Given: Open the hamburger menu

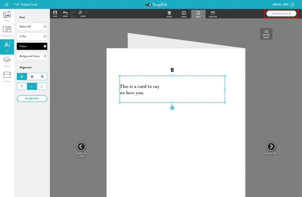Looking at the screenshot, I should point(7,4).
